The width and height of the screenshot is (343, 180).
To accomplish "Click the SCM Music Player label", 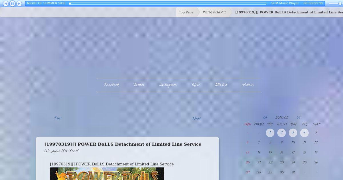I will (x=285, y=3).
